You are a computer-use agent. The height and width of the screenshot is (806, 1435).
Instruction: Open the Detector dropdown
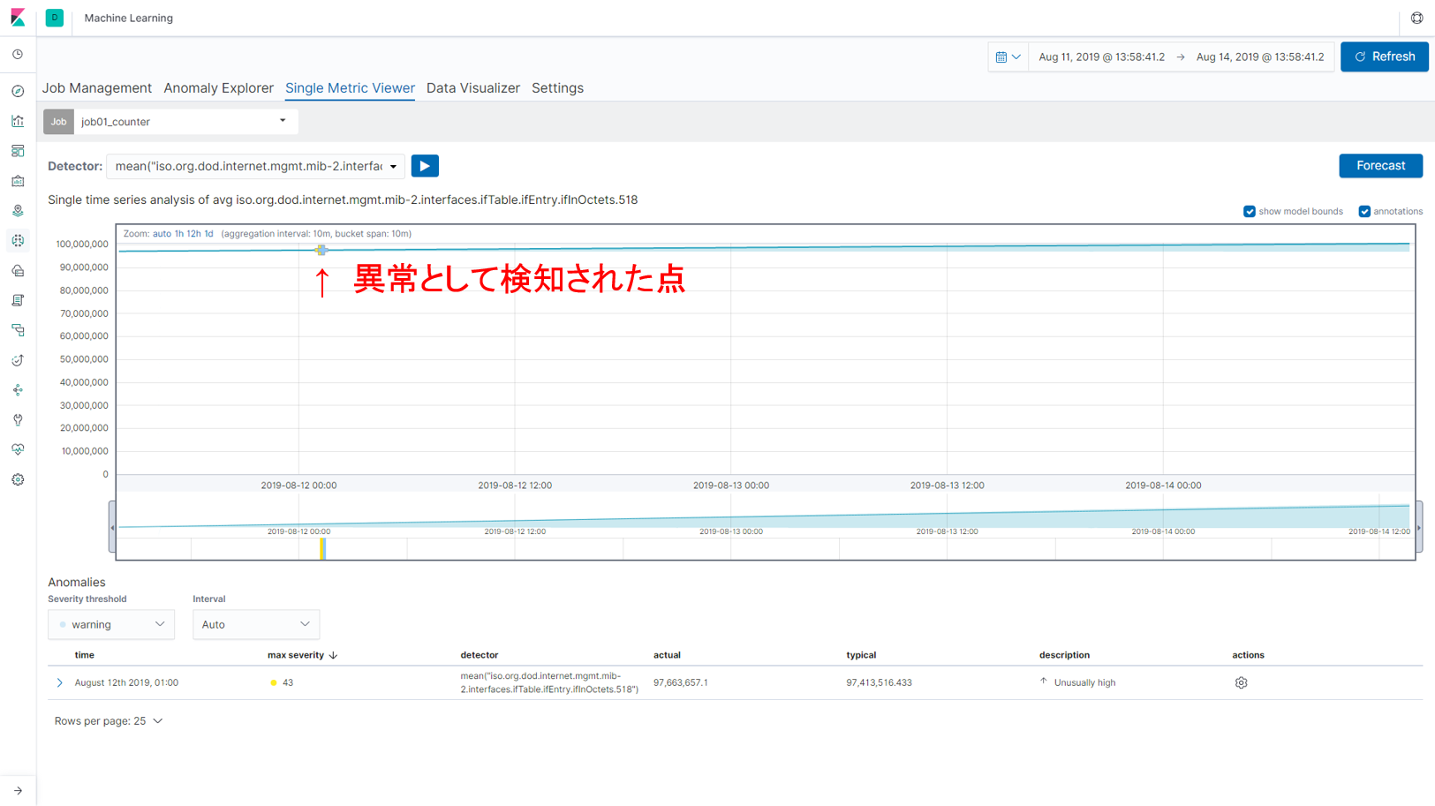point(256,166)
